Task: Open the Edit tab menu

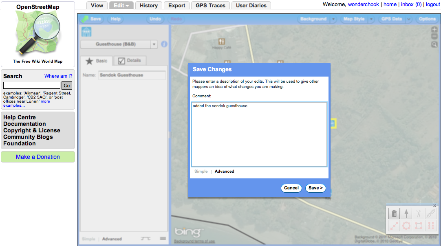Action: pyautogui.click(x=121, y=5)
